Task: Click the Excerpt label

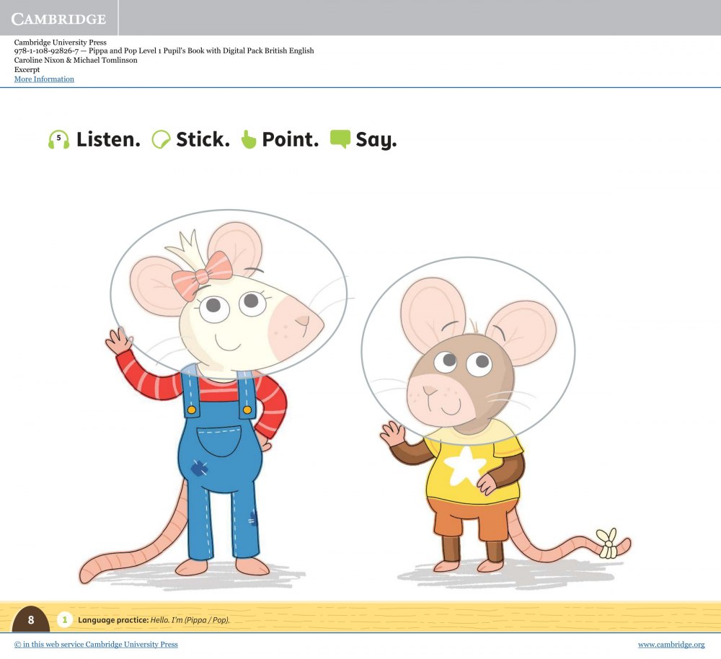Action: click(x=27, y=69)
